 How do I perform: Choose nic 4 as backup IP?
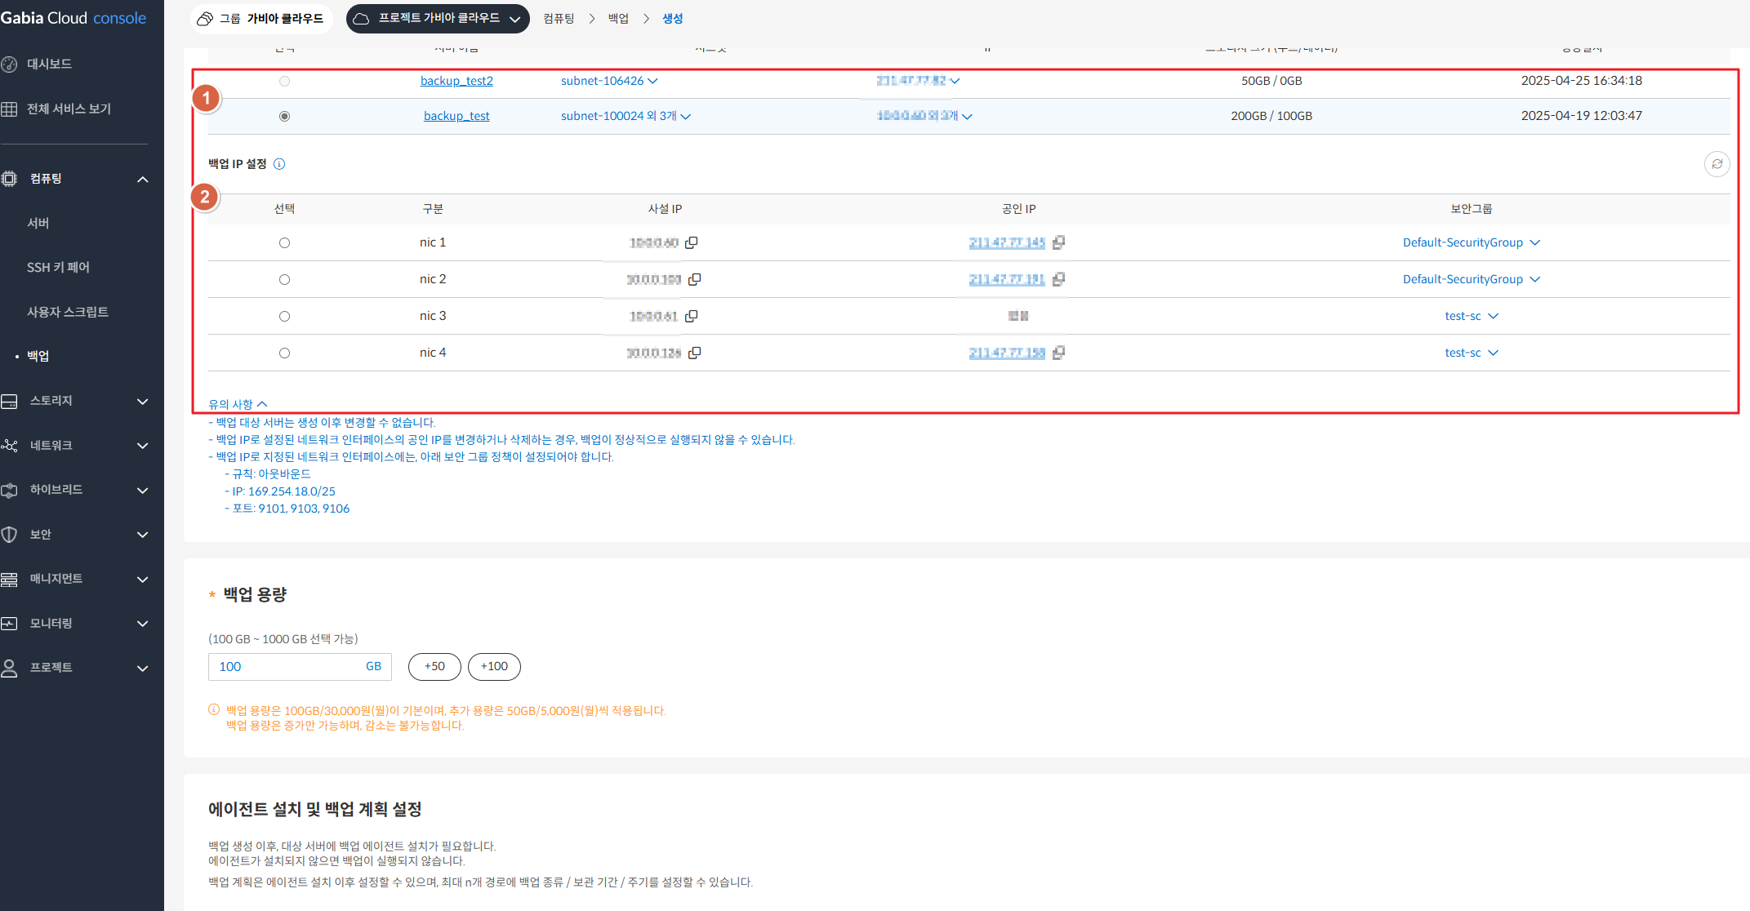tap(284, 353)
